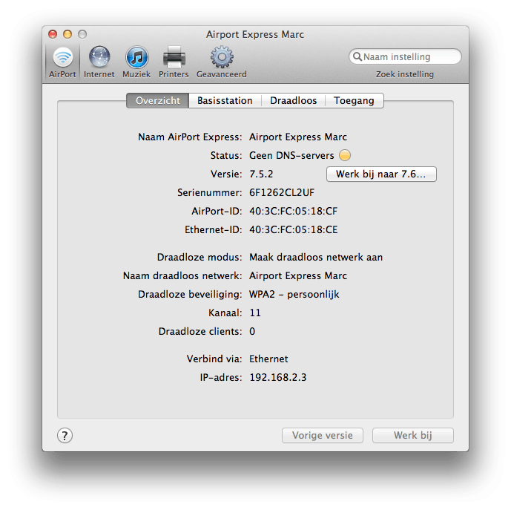Click the Verbind via Ethernet value
This screenshot has height=510, width=511.
point(268,359)
